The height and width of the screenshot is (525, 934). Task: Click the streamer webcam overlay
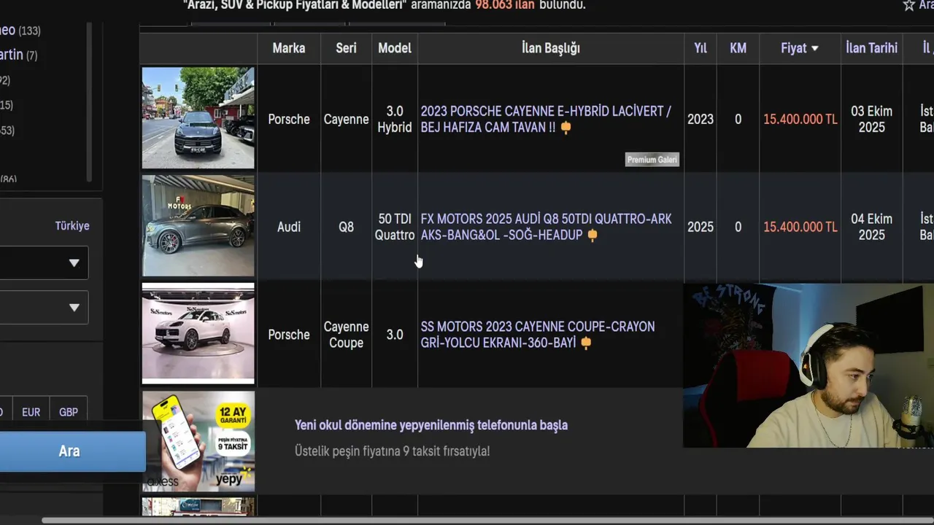[x=808, y=365]
